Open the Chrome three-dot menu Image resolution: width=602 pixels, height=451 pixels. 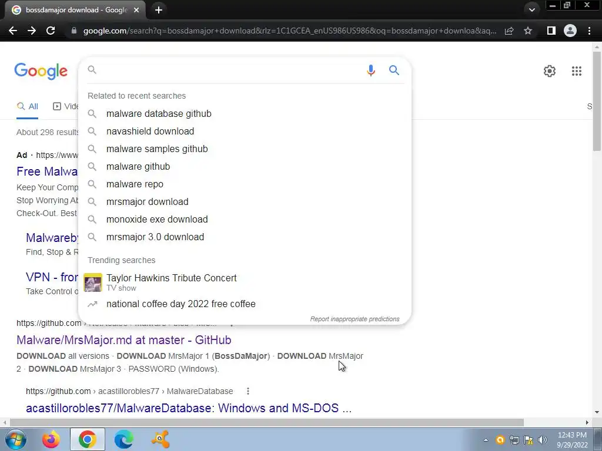click(589, 31)
